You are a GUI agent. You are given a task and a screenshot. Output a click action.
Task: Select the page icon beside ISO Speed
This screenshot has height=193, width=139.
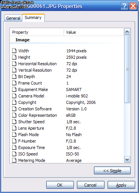click(x=14, y=154)
